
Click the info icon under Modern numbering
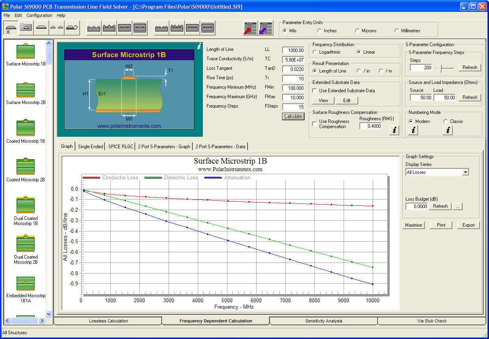point(413,130)
